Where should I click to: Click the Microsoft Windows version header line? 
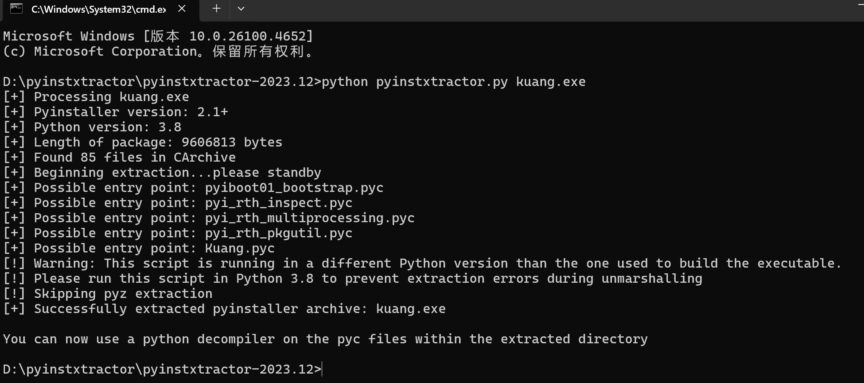[158, 36]
